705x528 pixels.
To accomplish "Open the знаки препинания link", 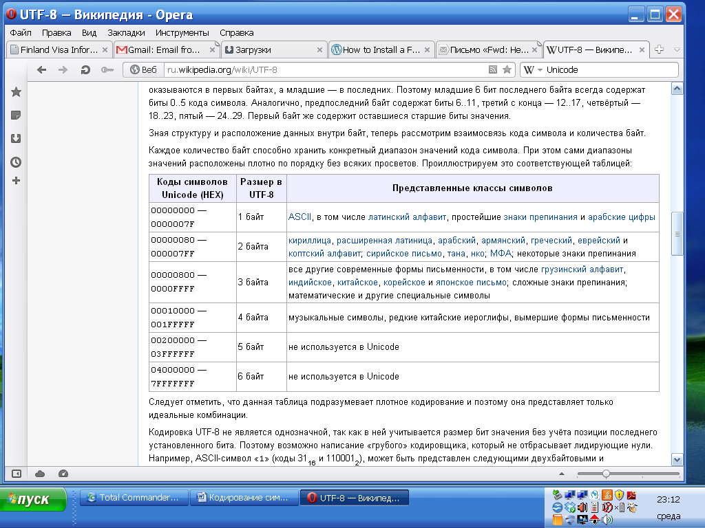I will tap(540, 217).
